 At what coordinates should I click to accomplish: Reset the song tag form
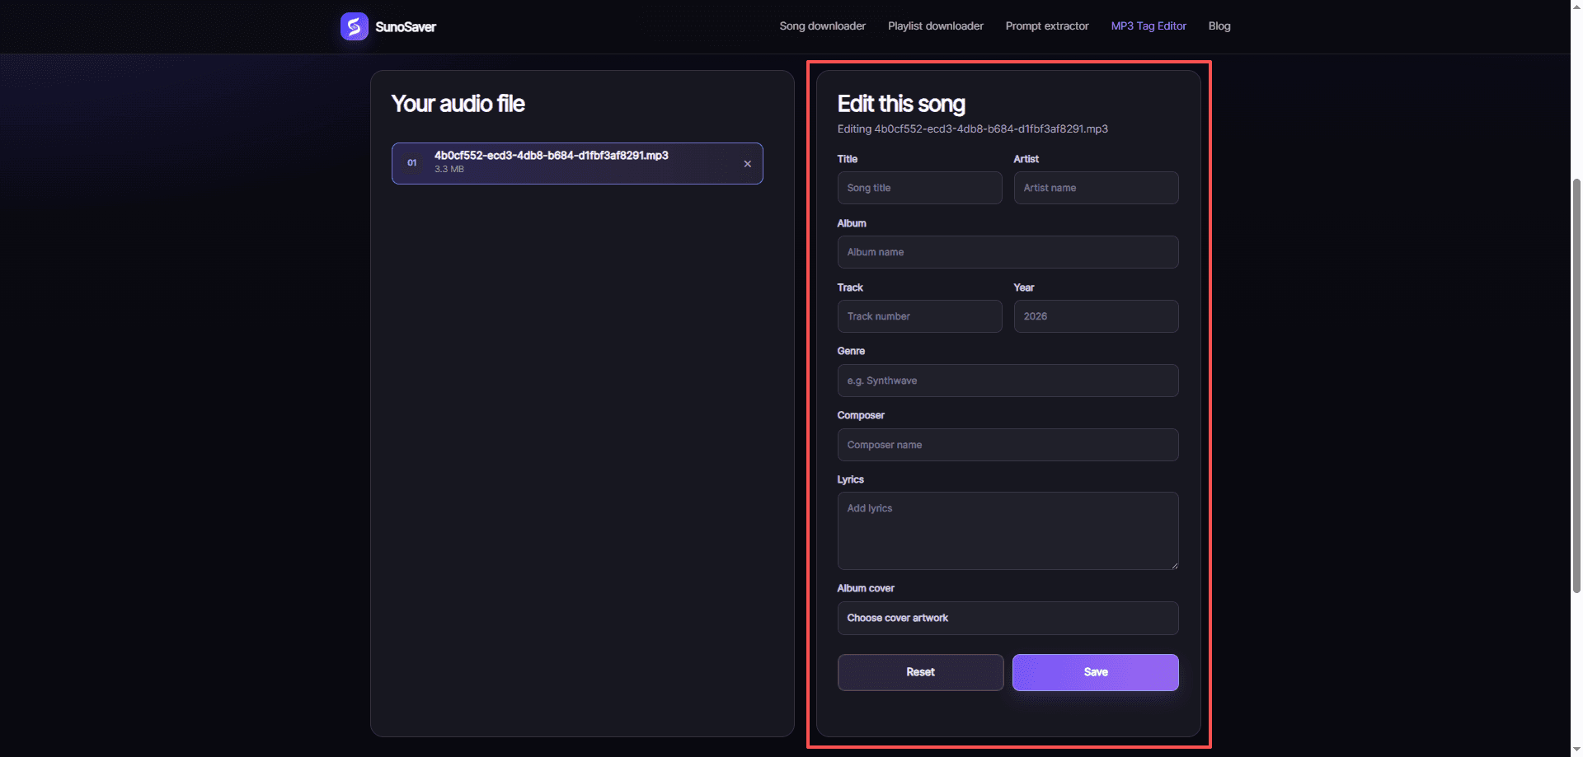920,672
